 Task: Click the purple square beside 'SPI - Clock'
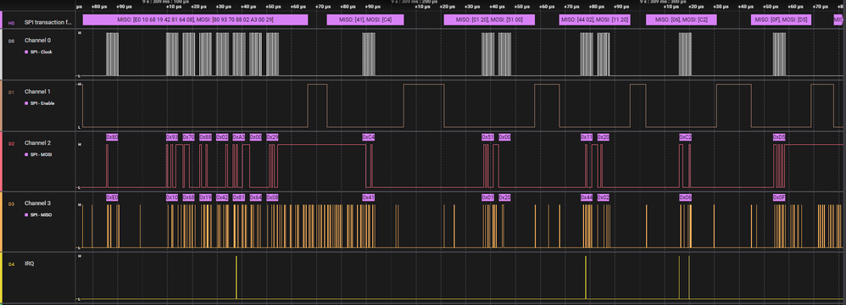(26, 52)
